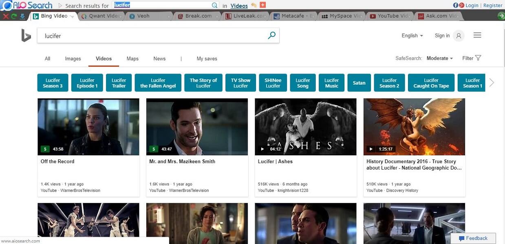Click the SHINee Lucifer chip
Viewport: 505px width, 244px height.
[x=273, y=83]
